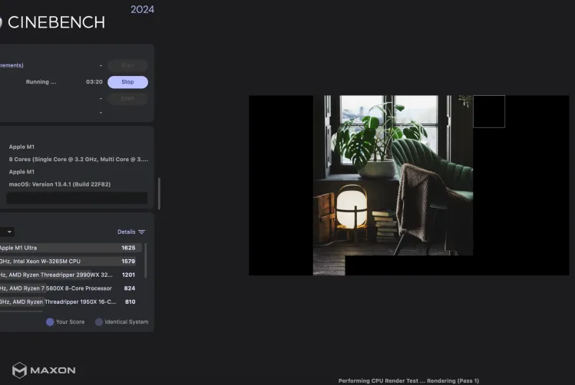
Task: Click the active render bucket outline
Action: coord(489,111)
